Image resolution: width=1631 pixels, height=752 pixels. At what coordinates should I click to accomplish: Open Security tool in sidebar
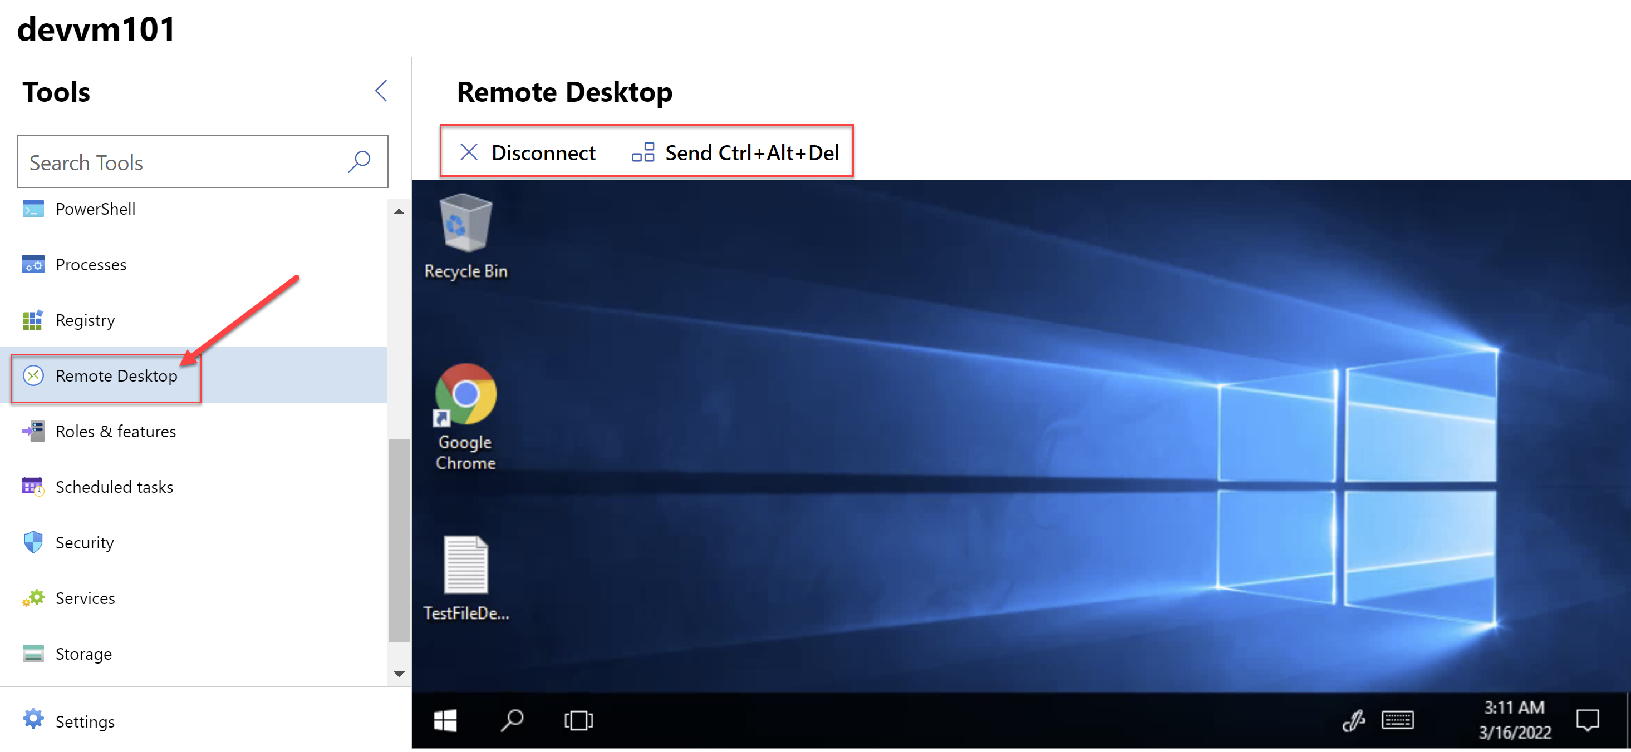pos(83,541)
